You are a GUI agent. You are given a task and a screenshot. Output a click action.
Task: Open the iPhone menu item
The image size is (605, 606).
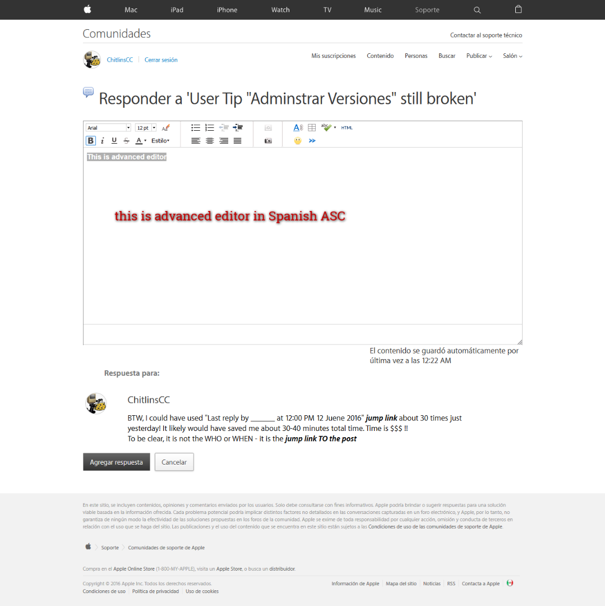227,10
